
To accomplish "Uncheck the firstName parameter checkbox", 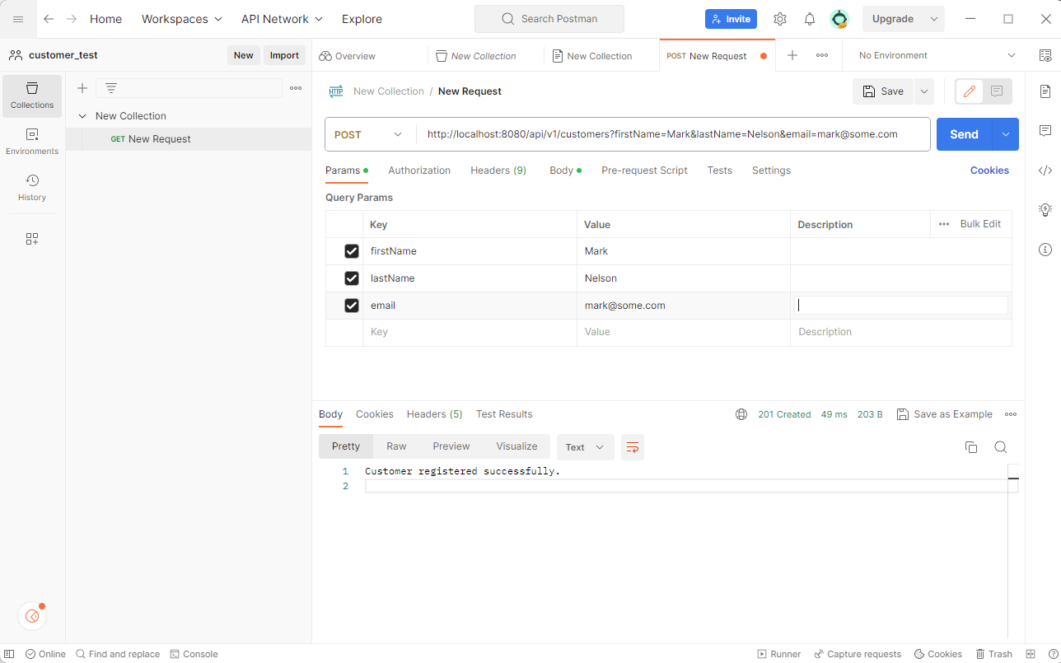I will pyautogui.click(x=352, y=251).
